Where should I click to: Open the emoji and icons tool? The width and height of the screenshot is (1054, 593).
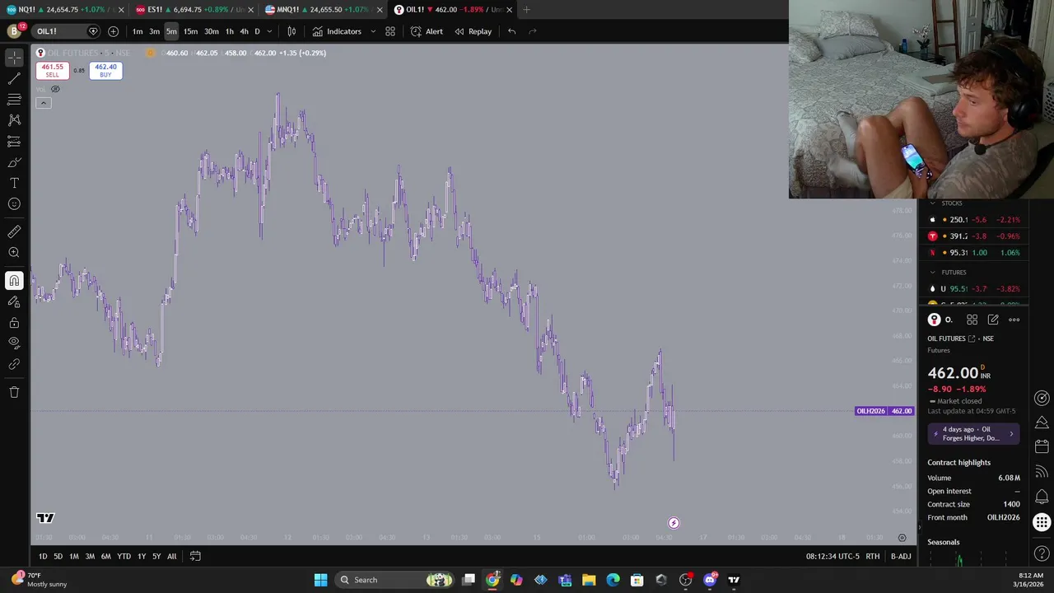(14, 204)
